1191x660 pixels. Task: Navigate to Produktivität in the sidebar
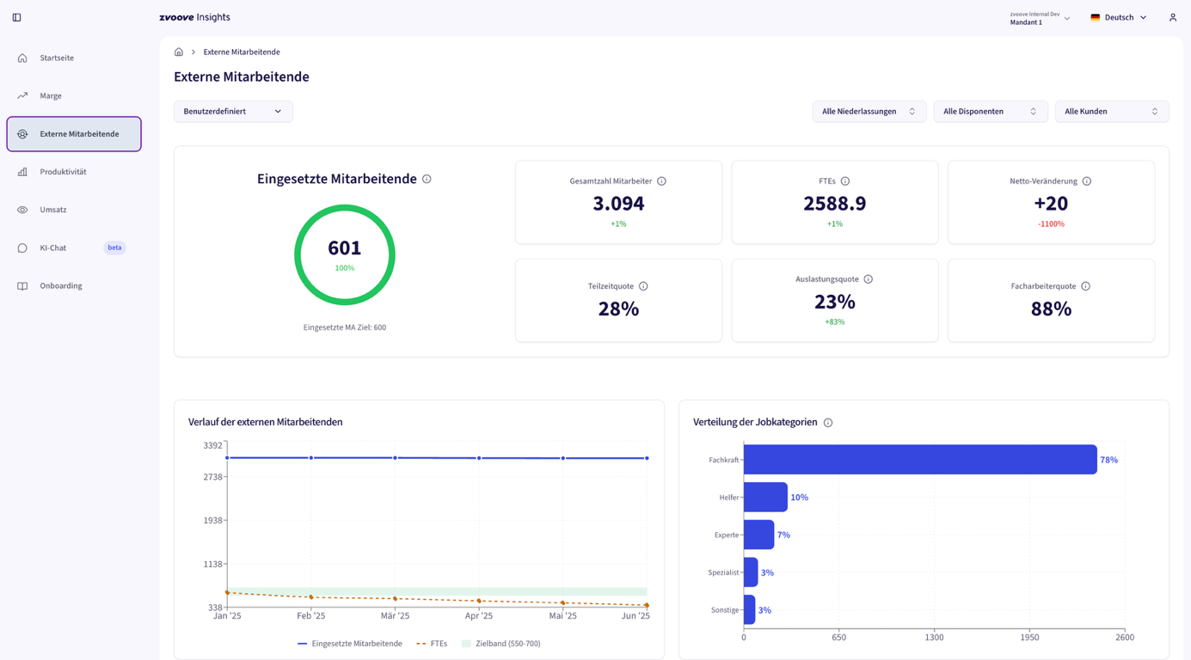pos(63,172)
